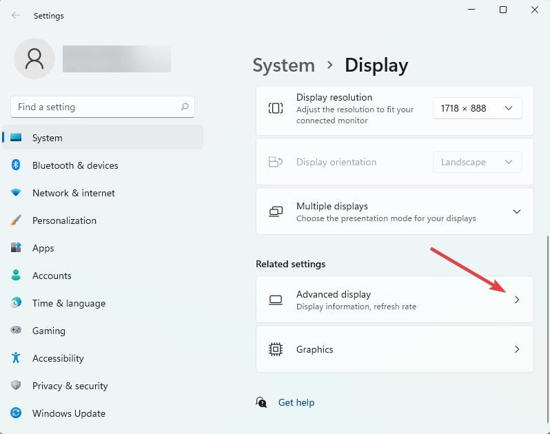Click the Apps sidebar icon

point(16,247)
